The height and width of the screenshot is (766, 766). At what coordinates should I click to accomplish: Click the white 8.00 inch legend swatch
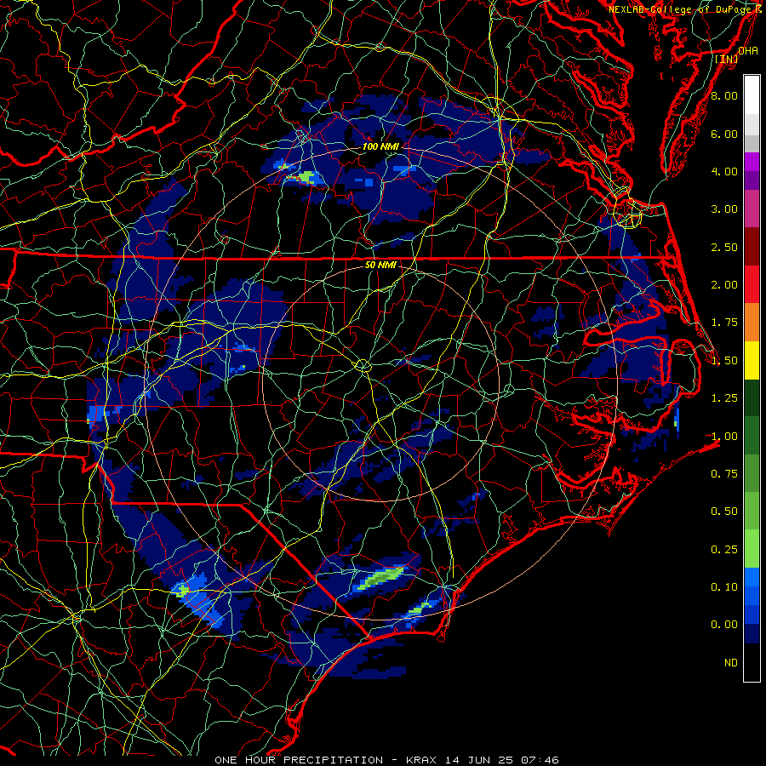pyautogui.click(x=752, y=95)
